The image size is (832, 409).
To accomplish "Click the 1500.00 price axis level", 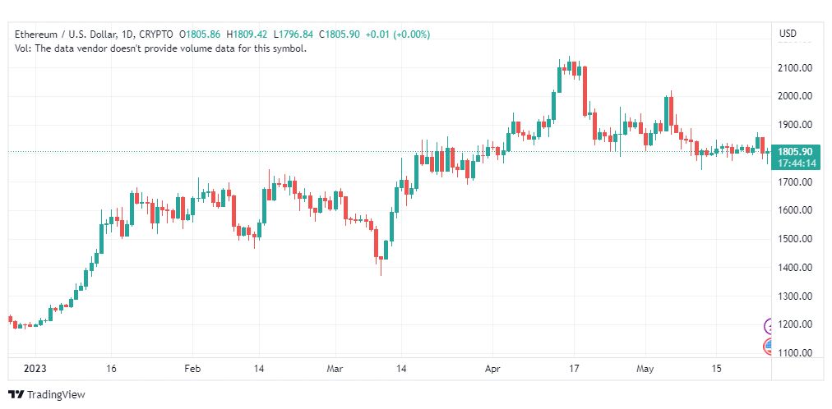I will point(795,239).
